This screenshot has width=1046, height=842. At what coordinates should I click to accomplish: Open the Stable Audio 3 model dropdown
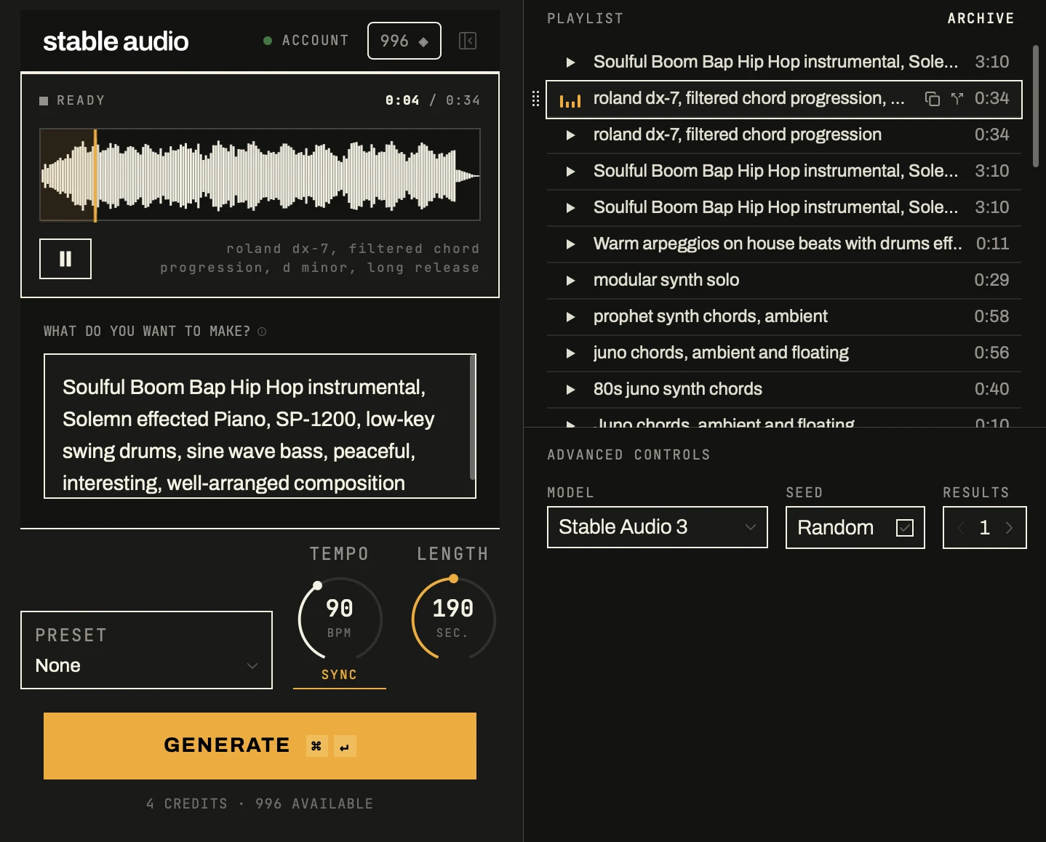(x=658, y=527)
